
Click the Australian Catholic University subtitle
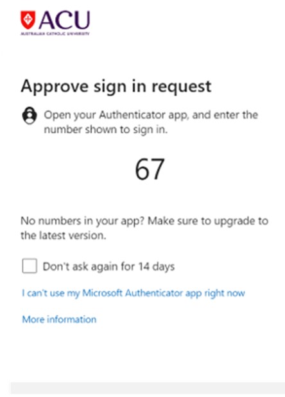[55, 33]
